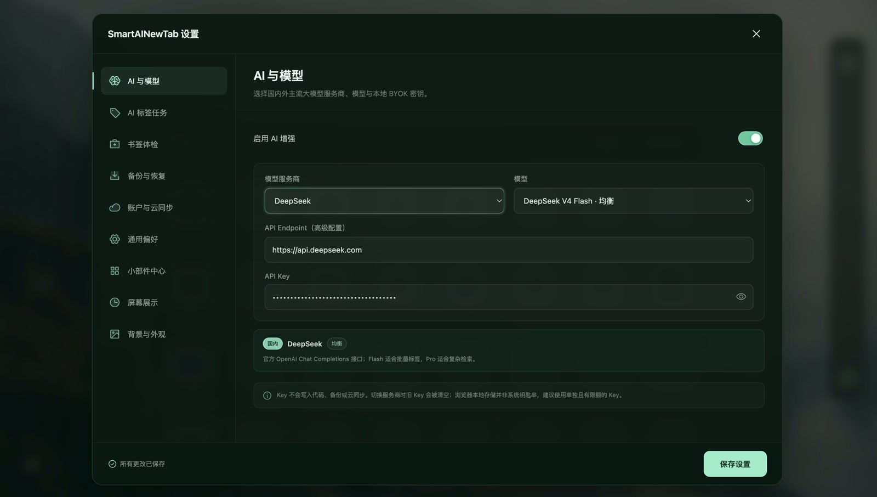
Task: Click the SmartAINewTab 设置 title
Action: coord(153,34)
